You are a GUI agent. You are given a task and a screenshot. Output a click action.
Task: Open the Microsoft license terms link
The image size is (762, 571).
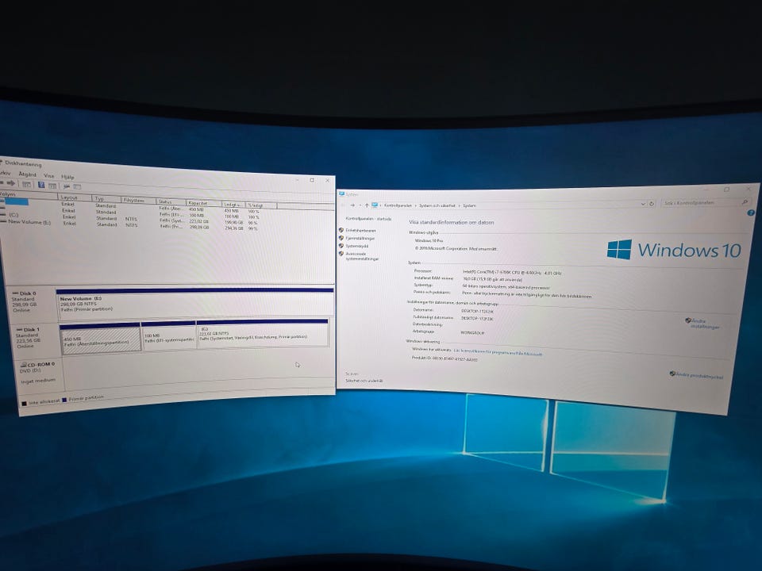coord(498,352)
